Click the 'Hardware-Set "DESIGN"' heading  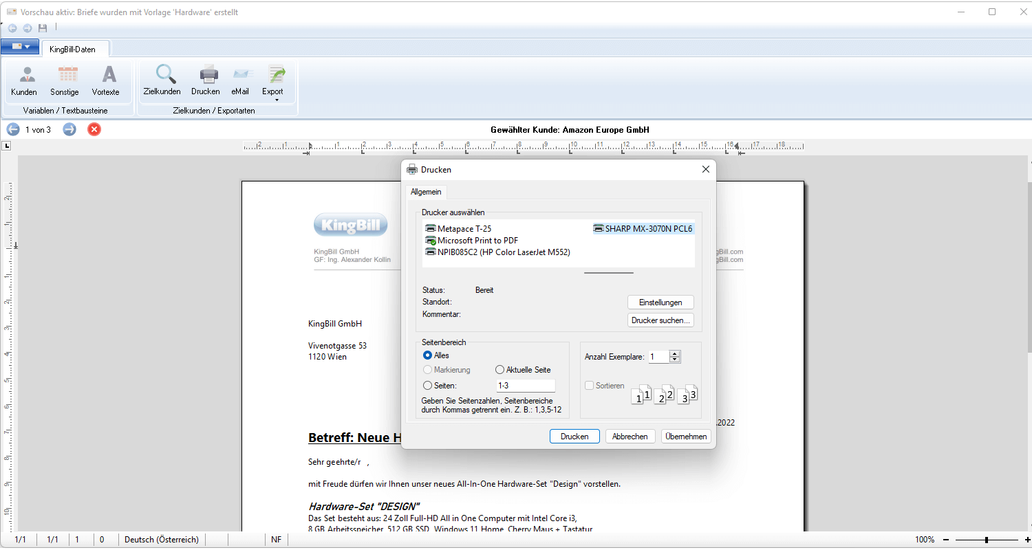point(364,507)
